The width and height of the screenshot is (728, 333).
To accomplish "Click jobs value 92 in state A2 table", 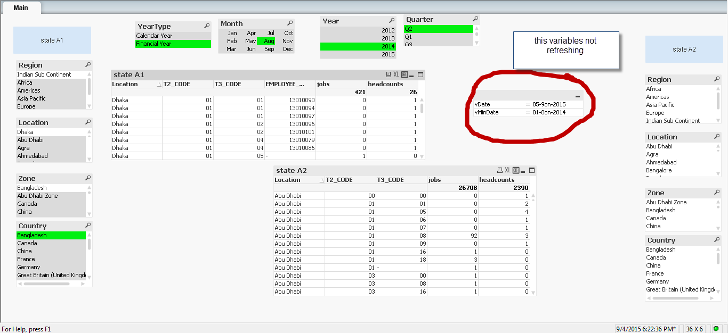I will tap(452, 236).
